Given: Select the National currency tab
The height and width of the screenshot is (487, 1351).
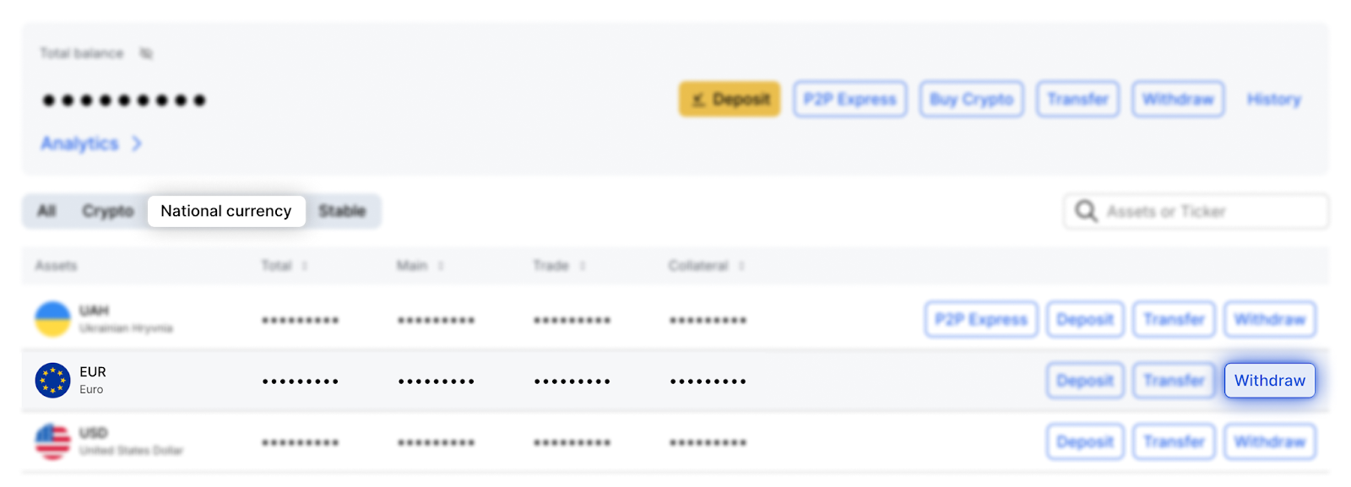Looking at the screenshot, I should tap(226, 211).
